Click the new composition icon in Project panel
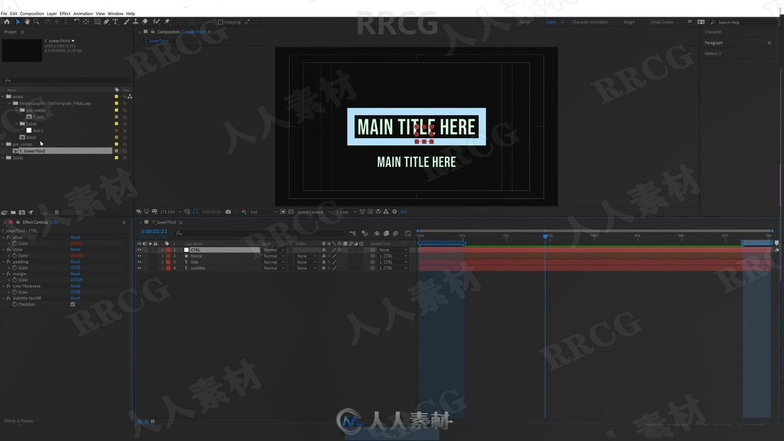784x441 pixels. click(22, 213)
